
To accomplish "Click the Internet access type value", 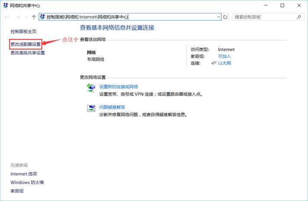I will coord(226,49).
